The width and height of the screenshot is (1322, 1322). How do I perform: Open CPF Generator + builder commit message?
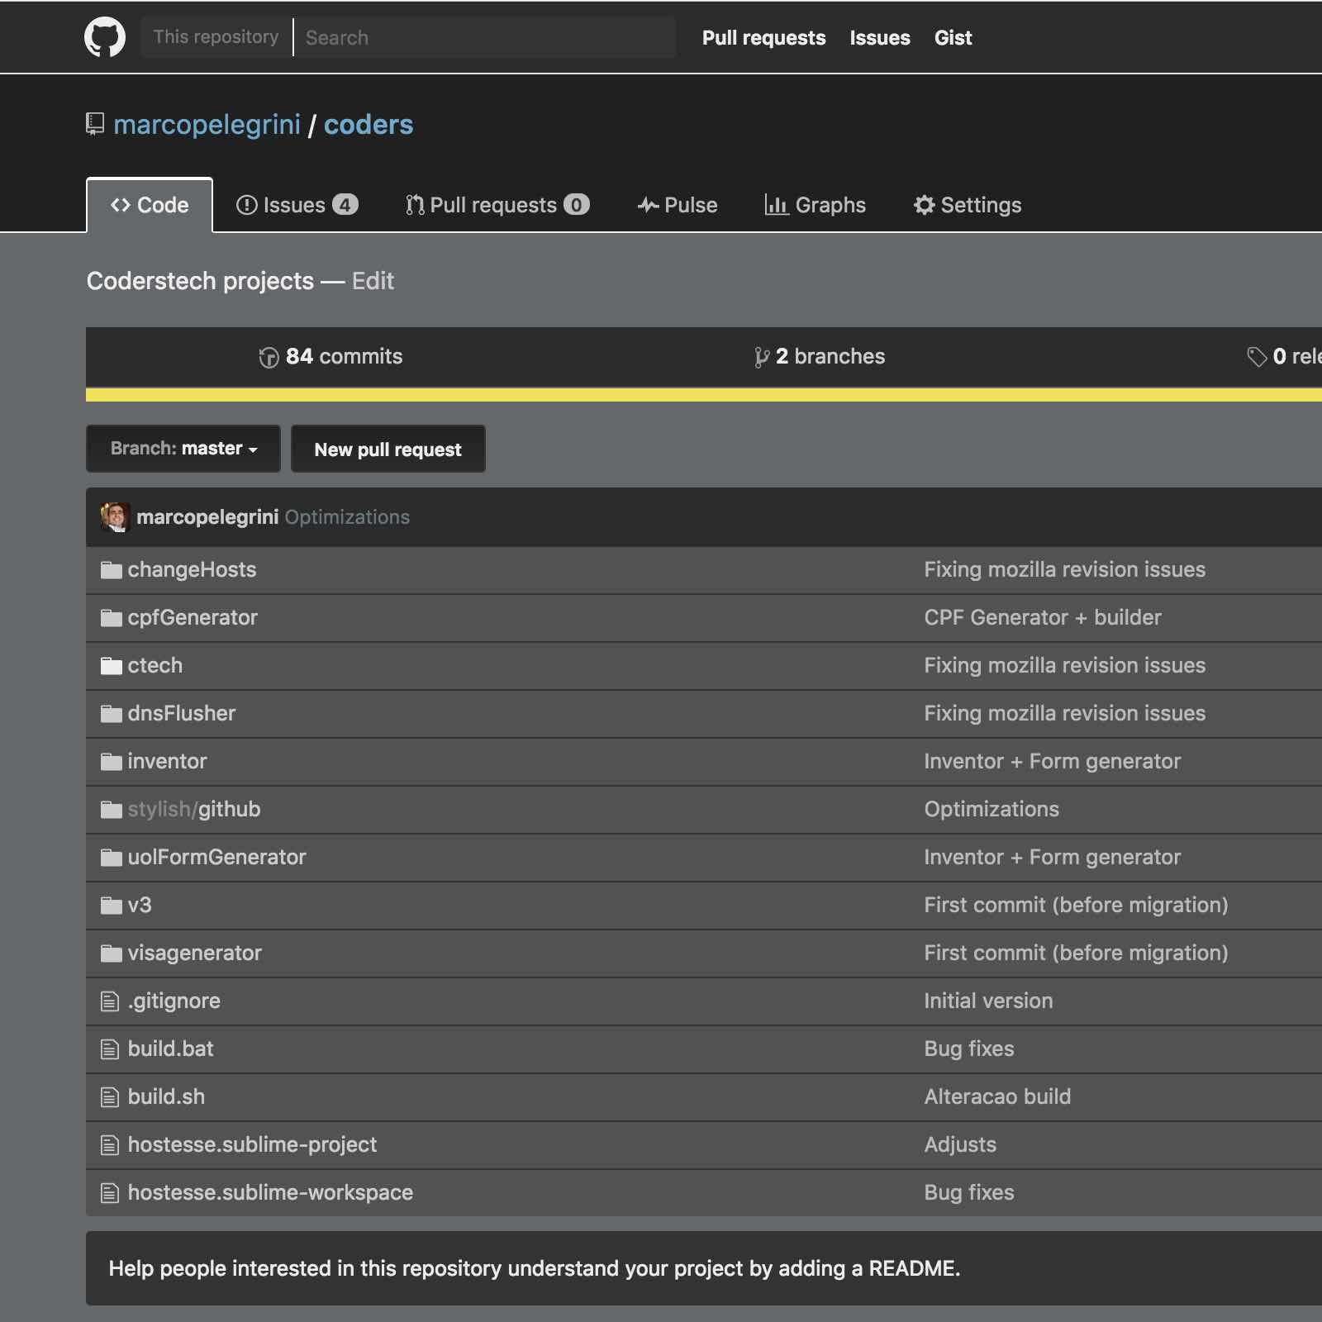click(1043, 618)
